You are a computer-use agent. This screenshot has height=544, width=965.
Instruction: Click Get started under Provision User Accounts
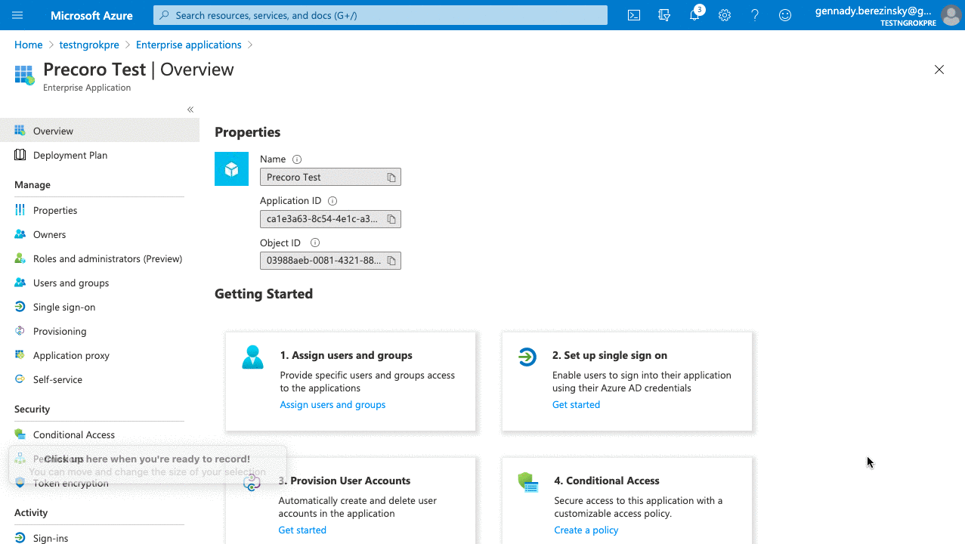tap(302, 530)
